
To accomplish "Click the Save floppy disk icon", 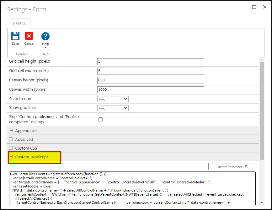I will 15,36.
